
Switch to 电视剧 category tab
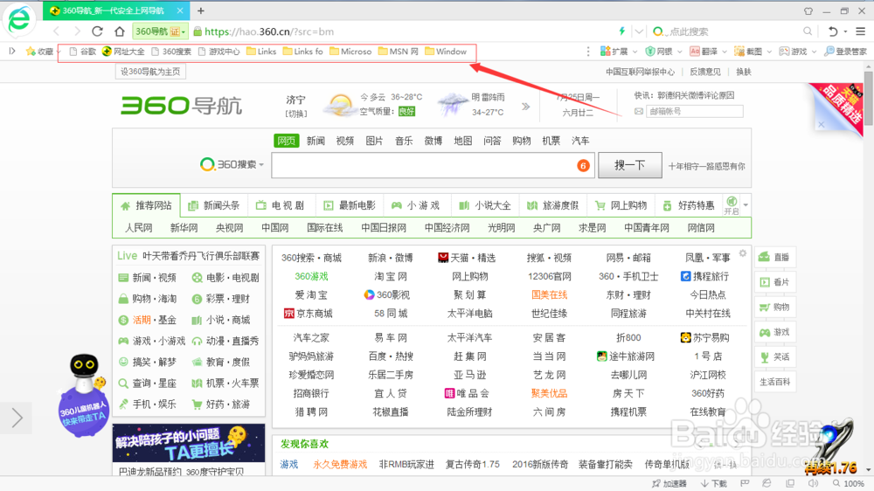pyautogui.click(x=281, y=205)
